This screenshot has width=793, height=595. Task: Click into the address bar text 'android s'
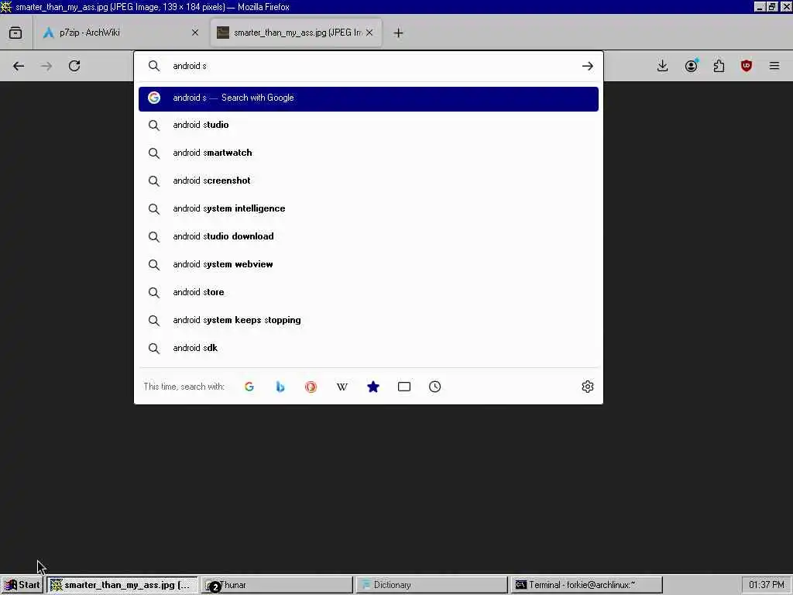click(x=190, y=66)
